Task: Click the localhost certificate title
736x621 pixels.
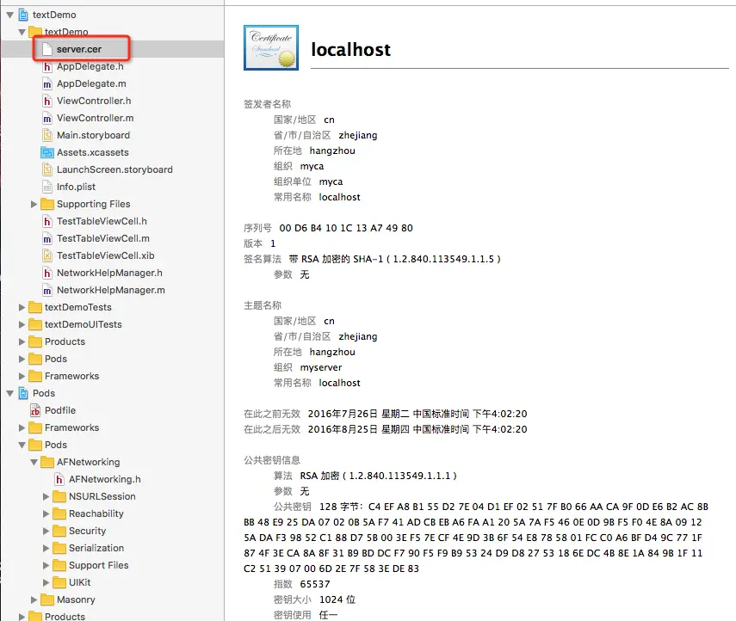Action: coord(350,49)
